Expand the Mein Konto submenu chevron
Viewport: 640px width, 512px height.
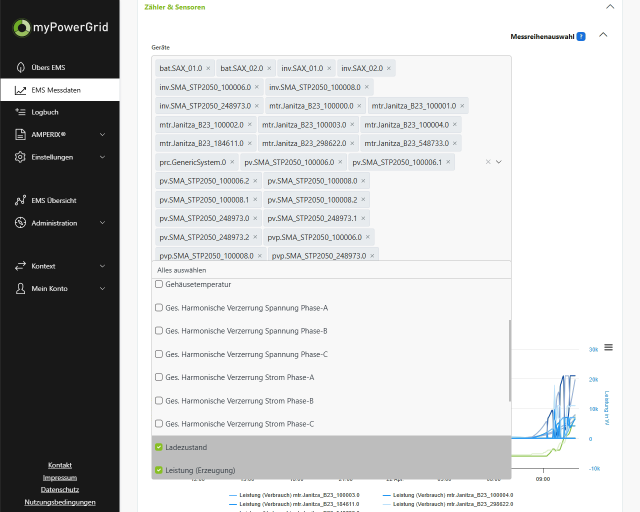coord(102,288)
